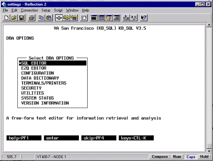Screen dimensions: 213x161
Task: Open the keyboard mapping setup icon
Action: pyautogui.click(x=116, y=18)
